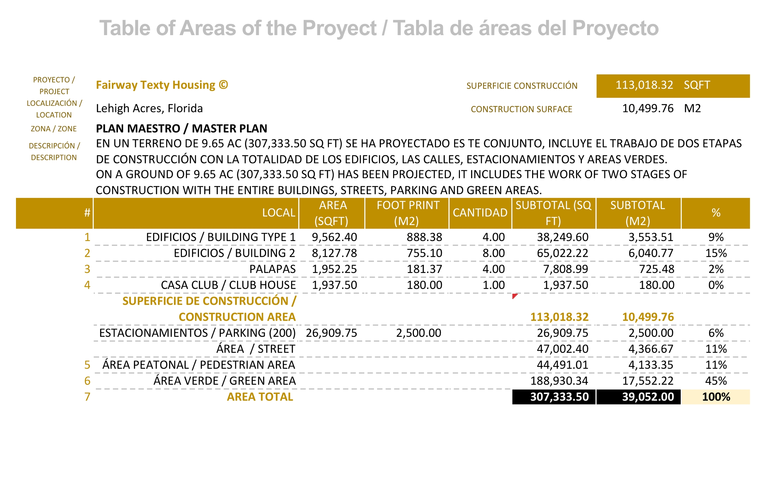Click the PALAPAS area cell 1,952.25
The width and height of the screenshot is (767, 479).
coord(334,269)
